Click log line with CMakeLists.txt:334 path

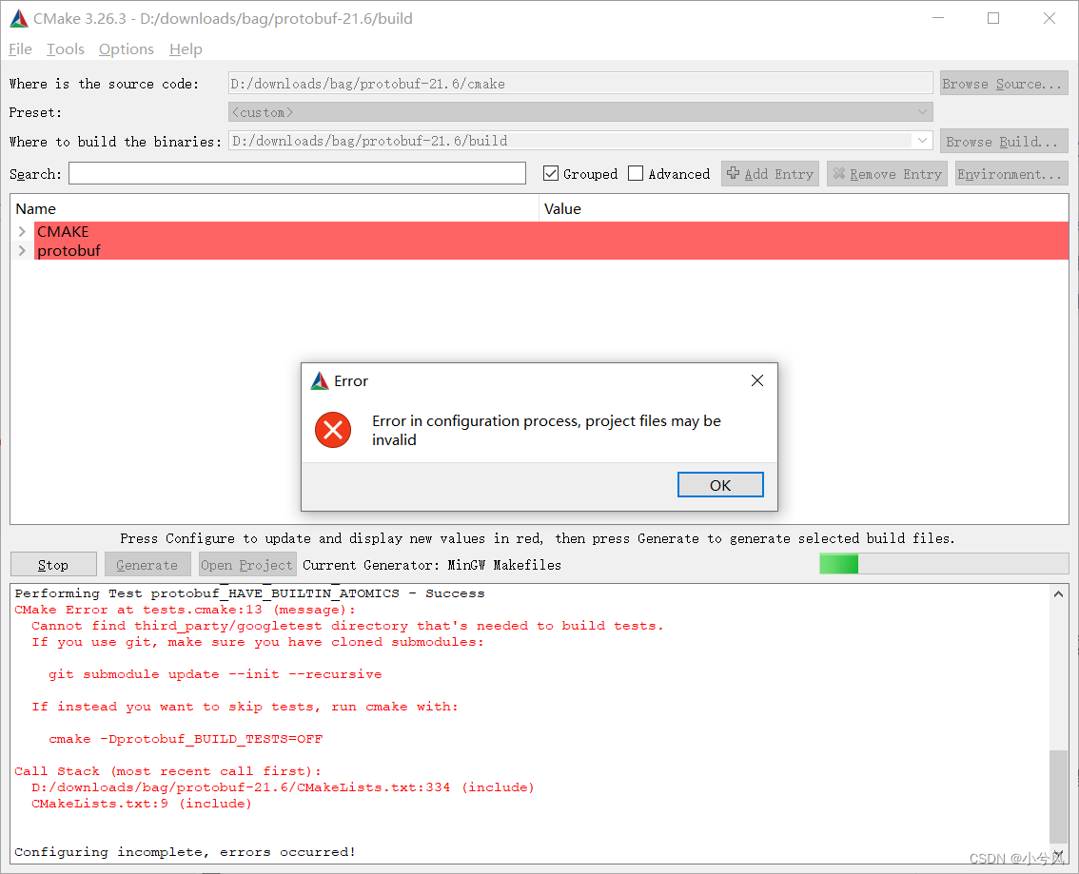[x=283, y=787]
